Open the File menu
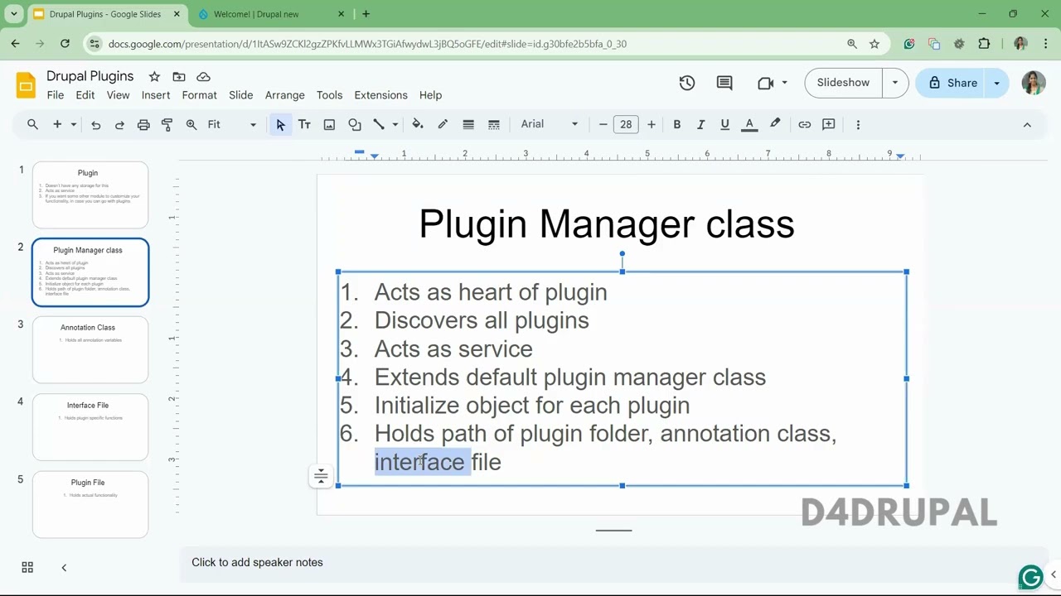1061x596 pixels. coord(56,95)
